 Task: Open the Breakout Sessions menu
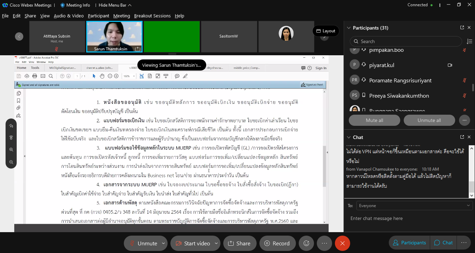point(152,16)
